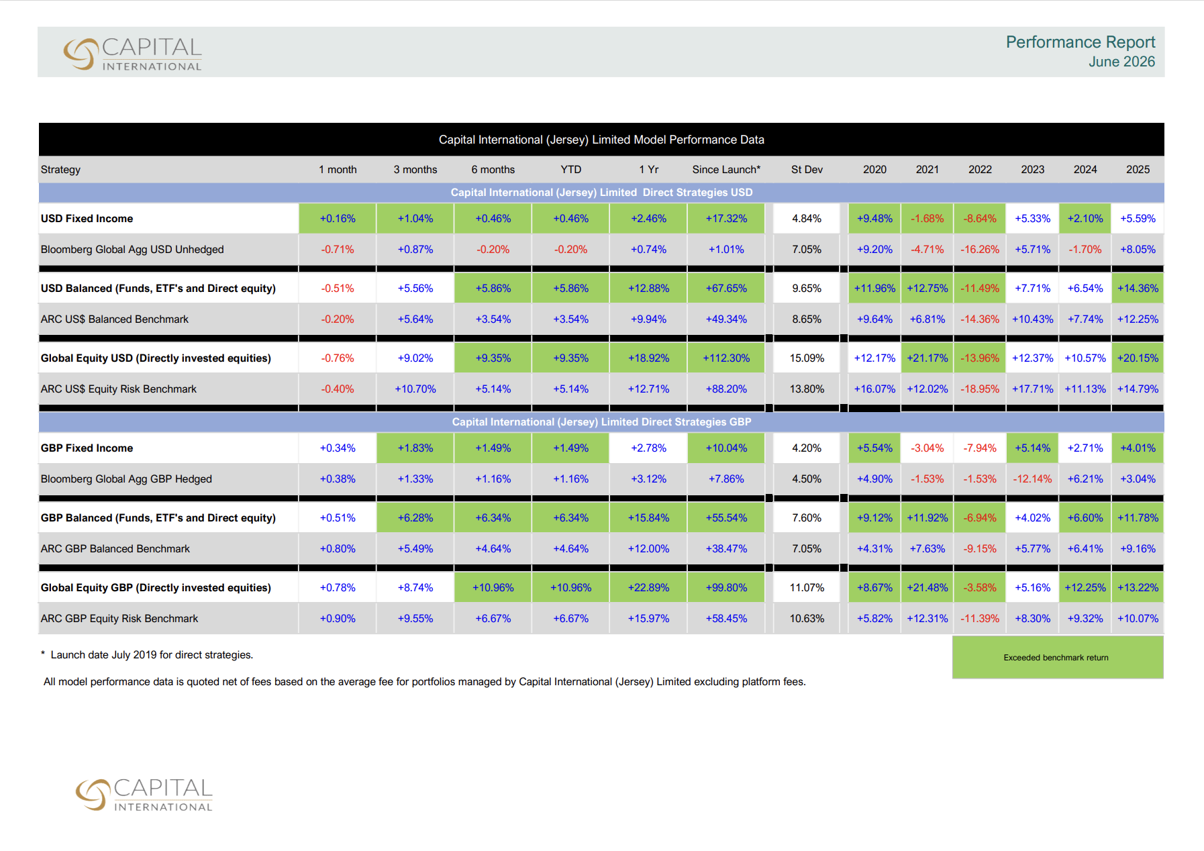
Task: Select the -12.14% Bloomberg GBP Hedged 2023 value
Action: coord(1032,479)
